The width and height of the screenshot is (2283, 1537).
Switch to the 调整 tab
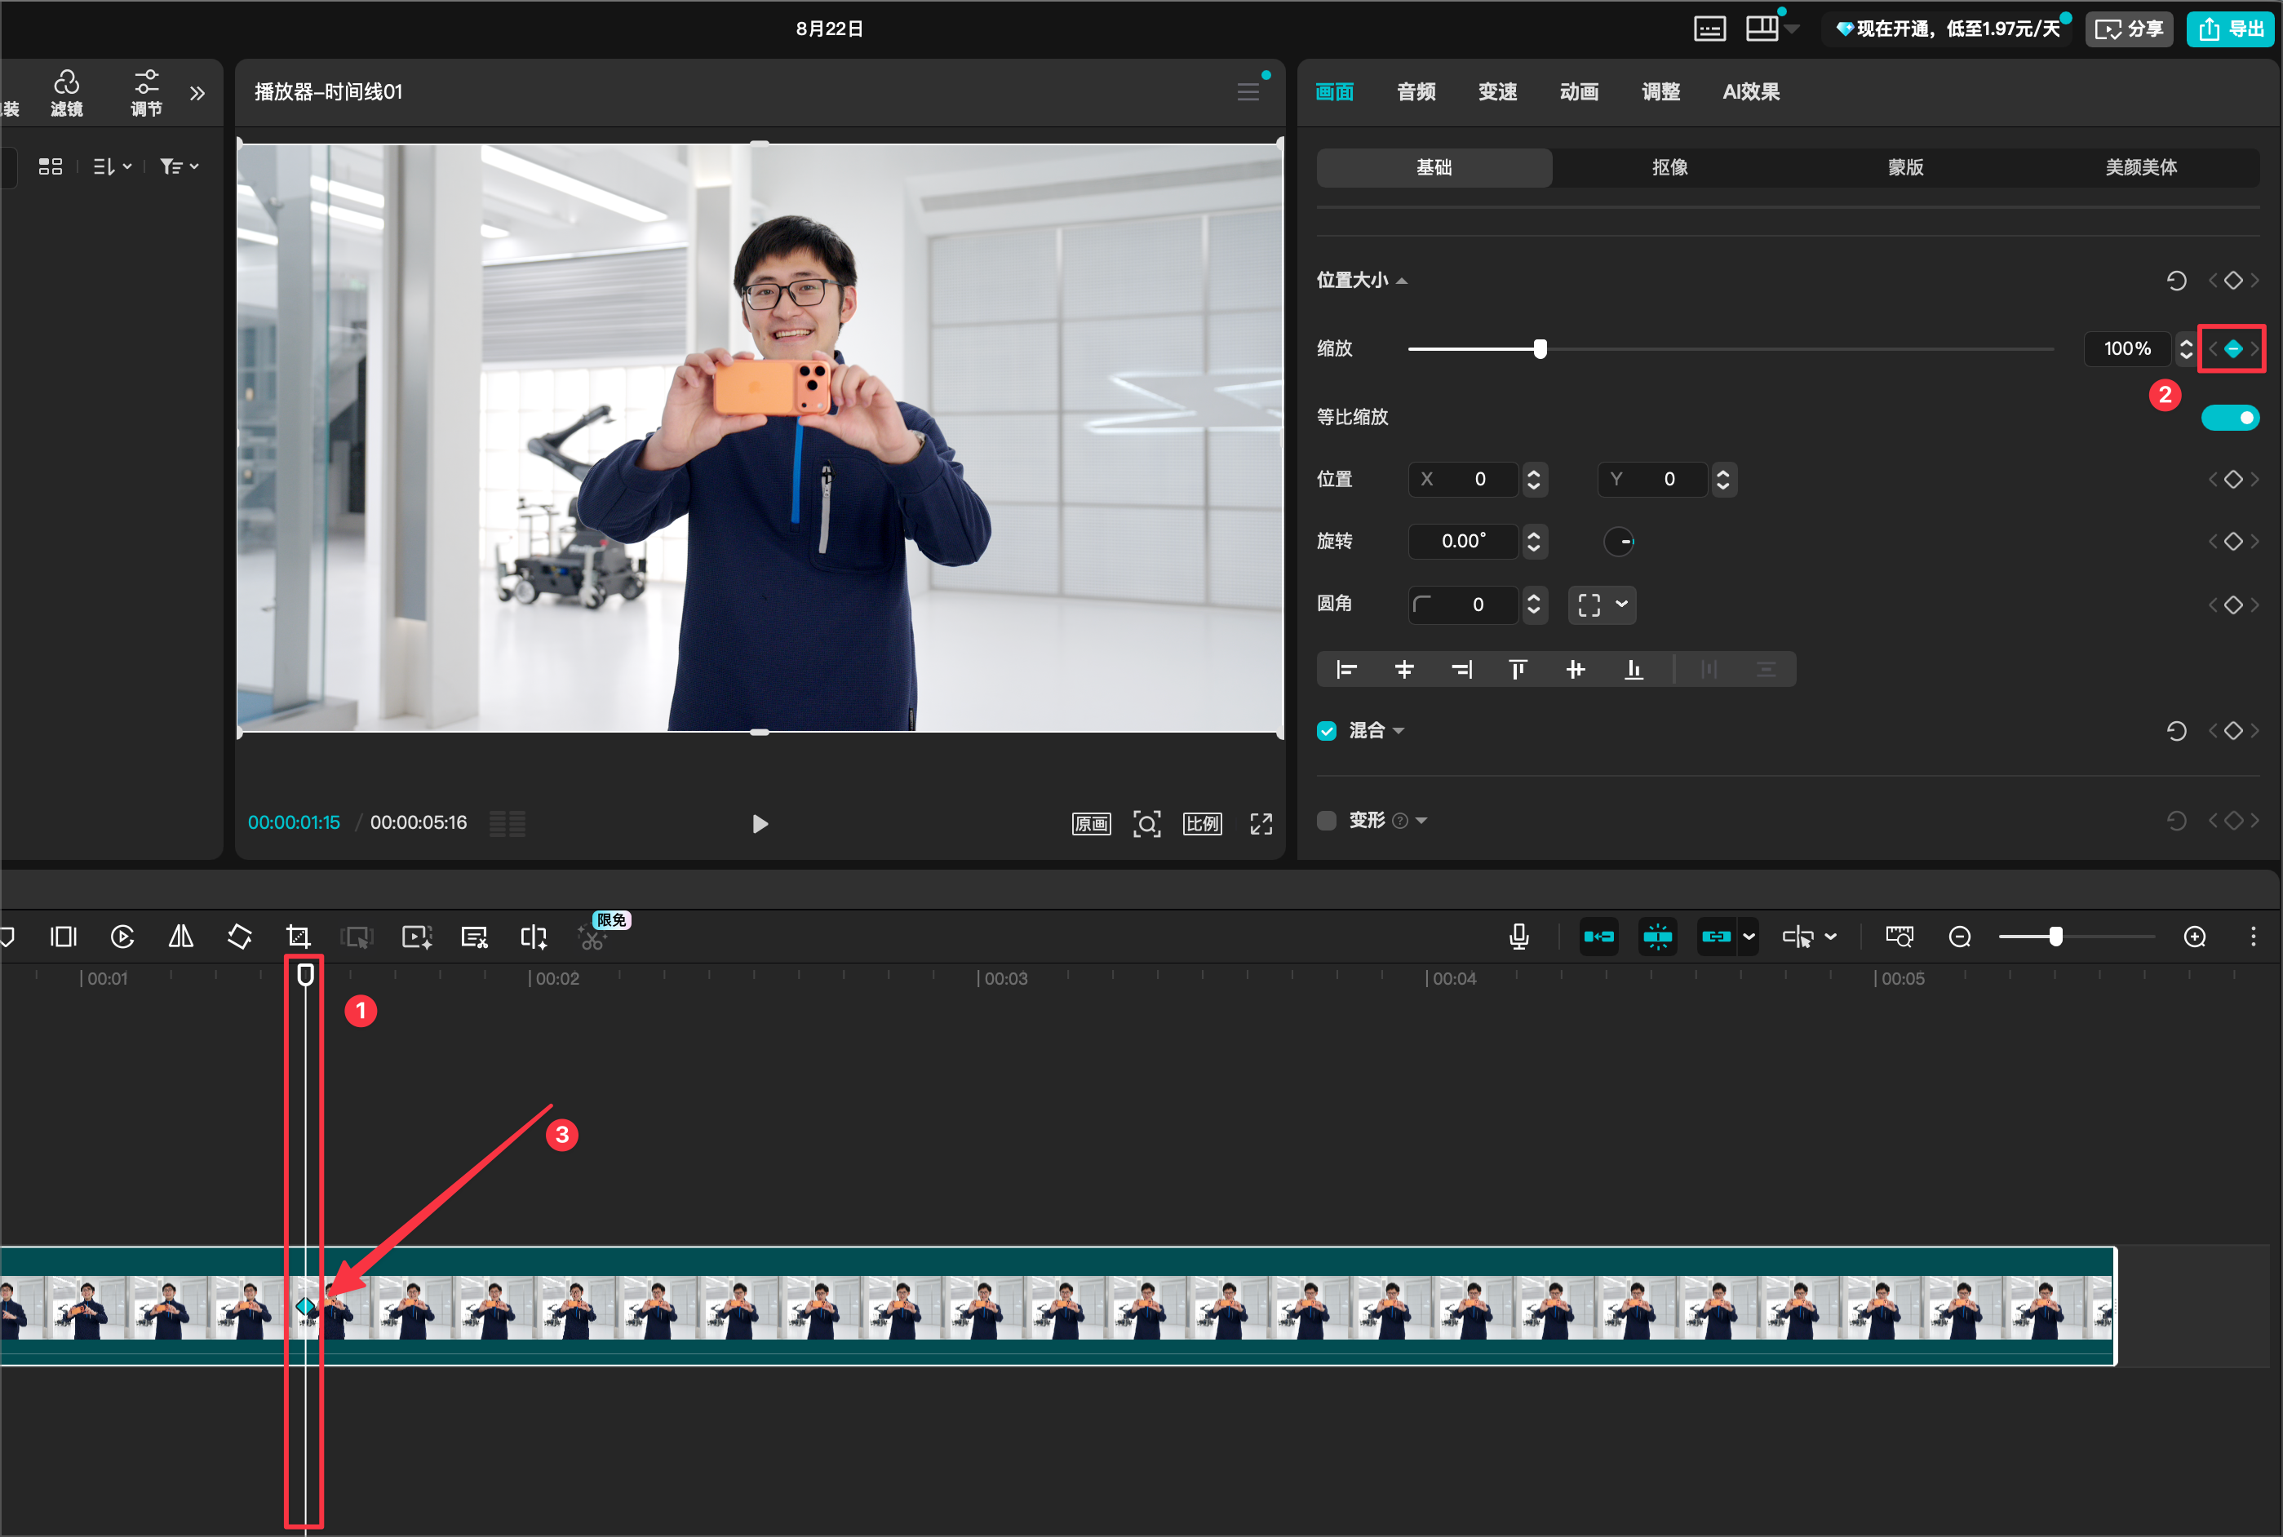click(x=1660, y=92)
